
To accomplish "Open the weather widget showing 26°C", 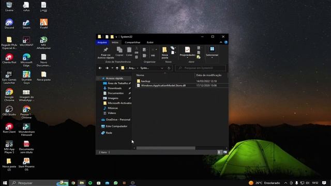I will point(264,183).
